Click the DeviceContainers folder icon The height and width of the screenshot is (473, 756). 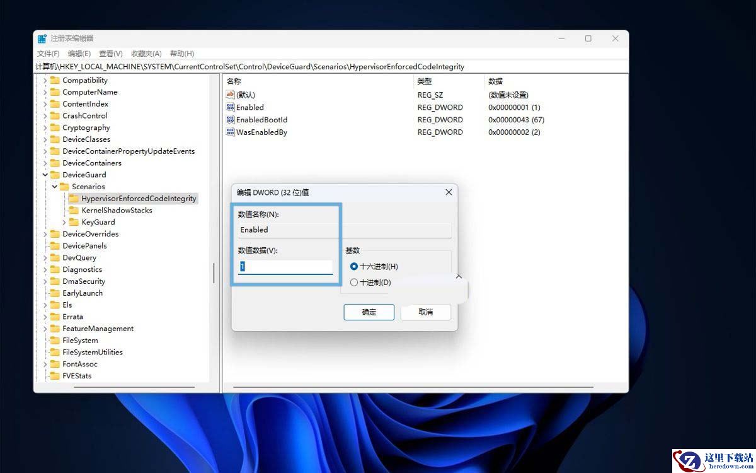(x=55, y=163)
